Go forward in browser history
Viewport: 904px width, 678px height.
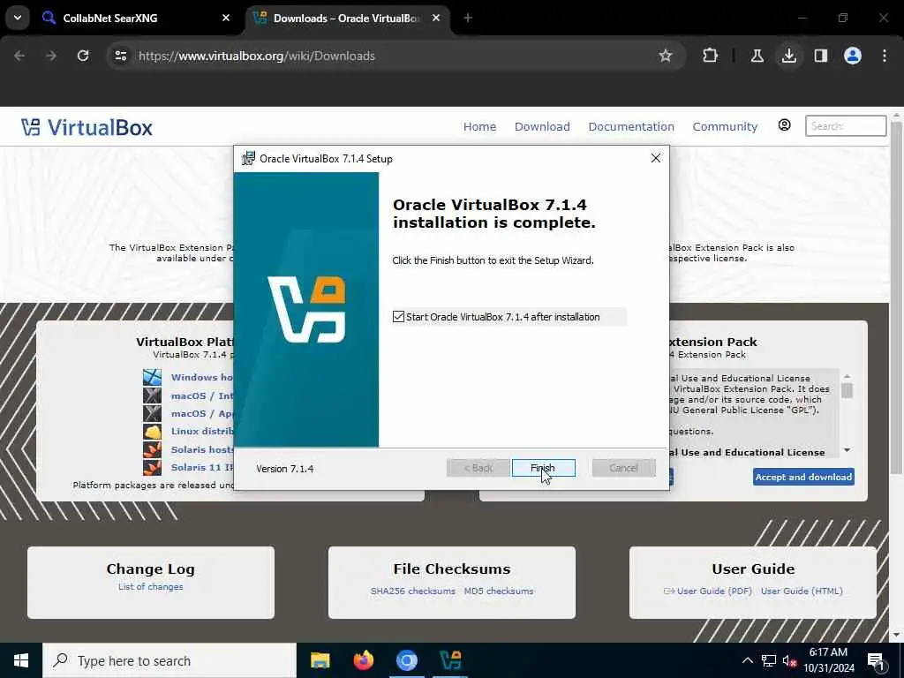(x=51, y=56)
